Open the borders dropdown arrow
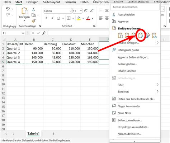Viewport: 170px width, 143px height. (73, 18)
